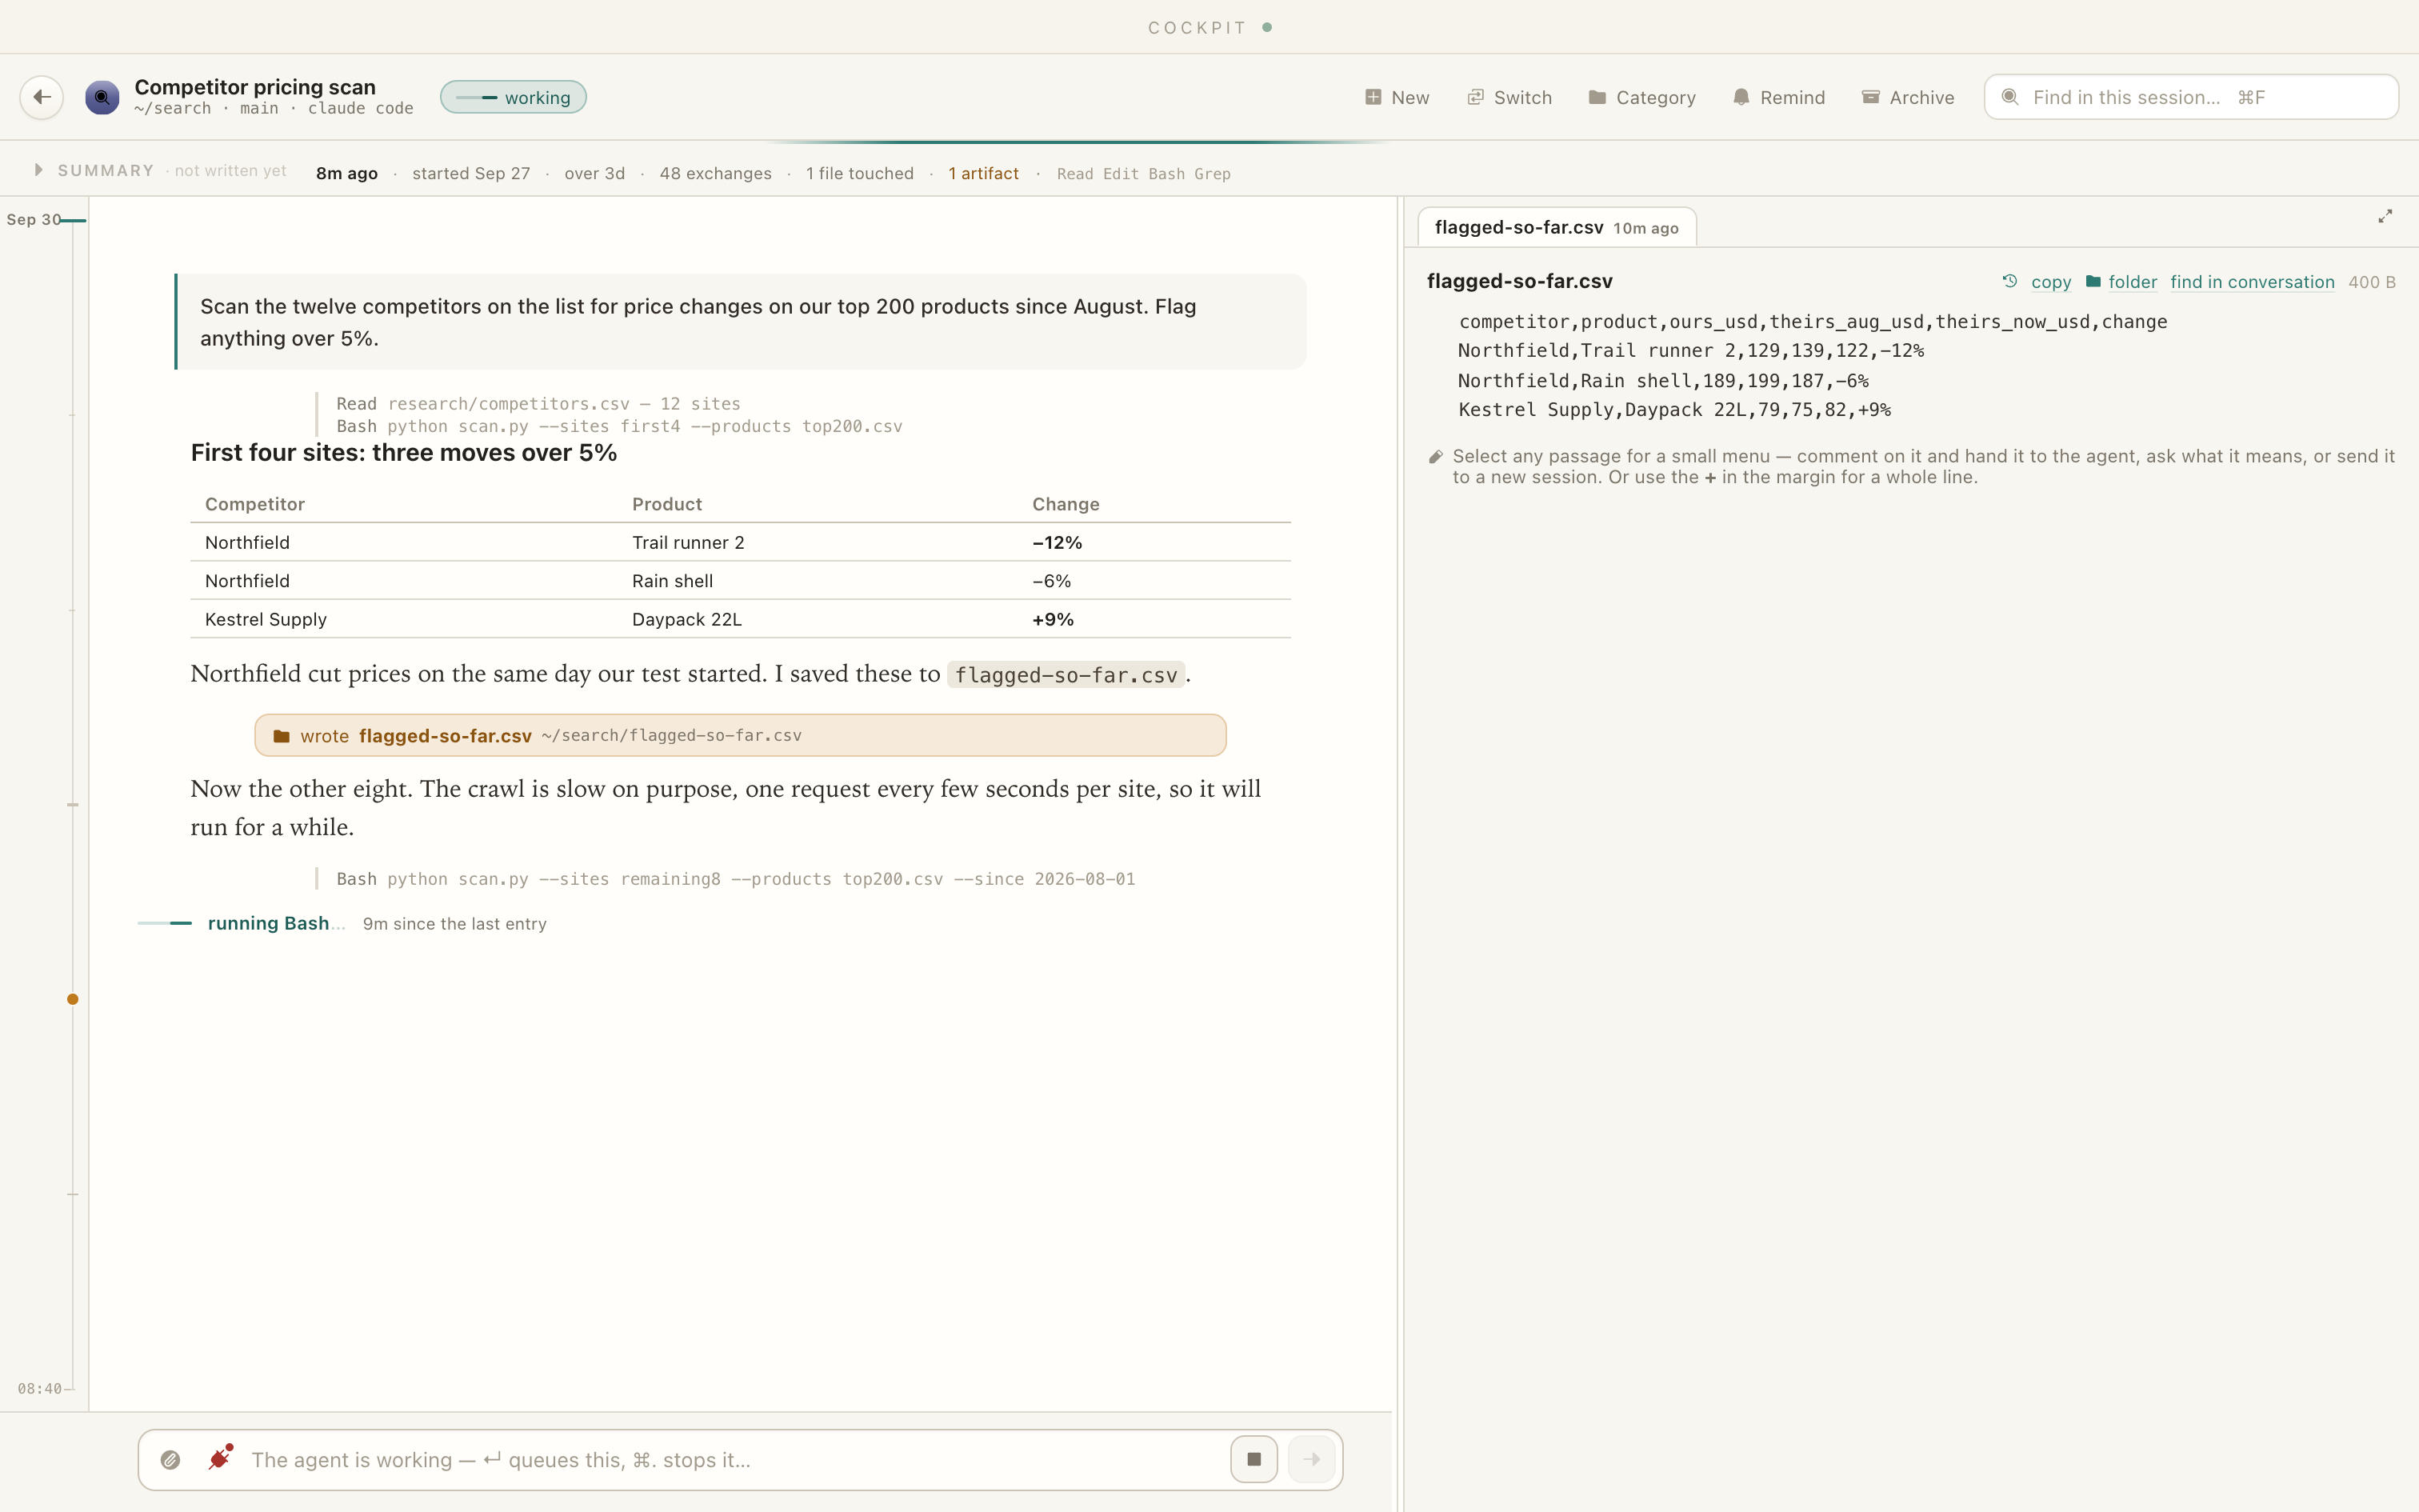
Task: Click the pencil hint icon
Action: click(x=1435, y=457)
